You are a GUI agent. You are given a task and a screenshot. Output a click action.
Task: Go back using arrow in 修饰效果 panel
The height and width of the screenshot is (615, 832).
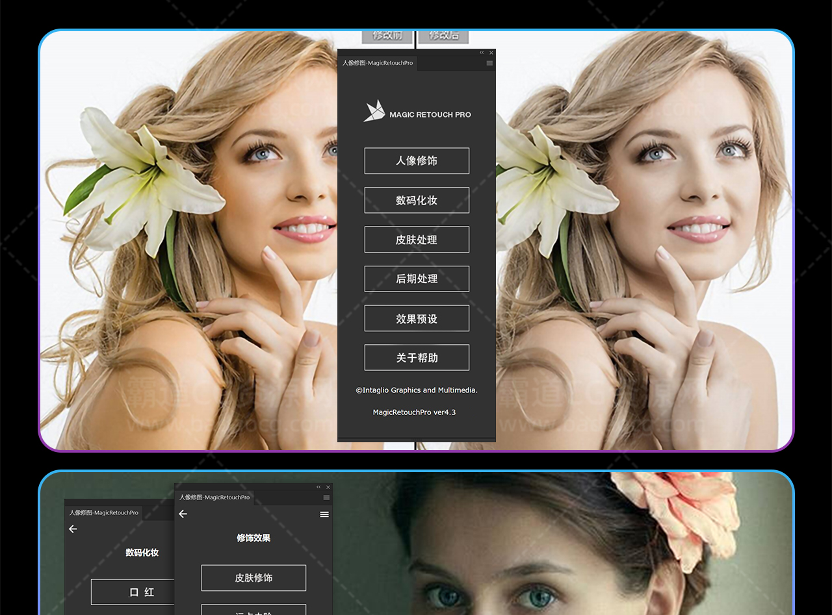(183, 514)
